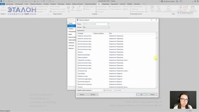The image size is (199, 112).
Task: Click the scrollbar up arrow in command list
Action: coord(156,33)
